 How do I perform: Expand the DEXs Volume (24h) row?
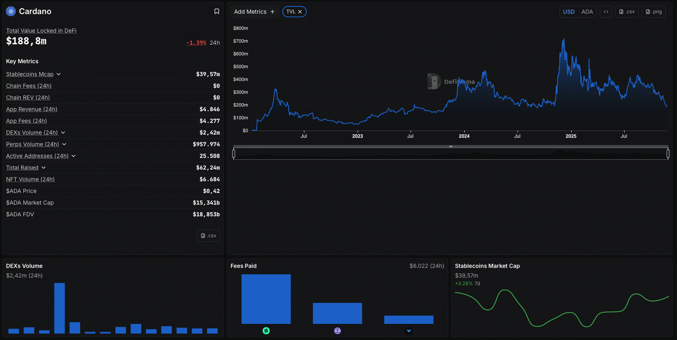click(63, 133)
